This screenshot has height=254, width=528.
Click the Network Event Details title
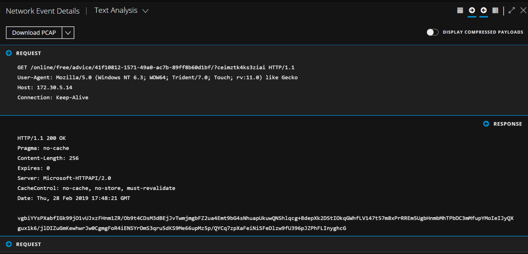[x=43, y=11]
